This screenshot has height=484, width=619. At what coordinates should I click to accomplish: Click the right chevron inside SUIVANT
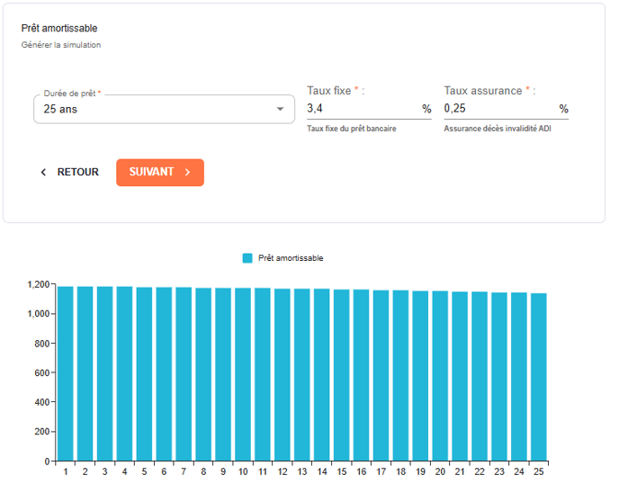click(187, 173)
